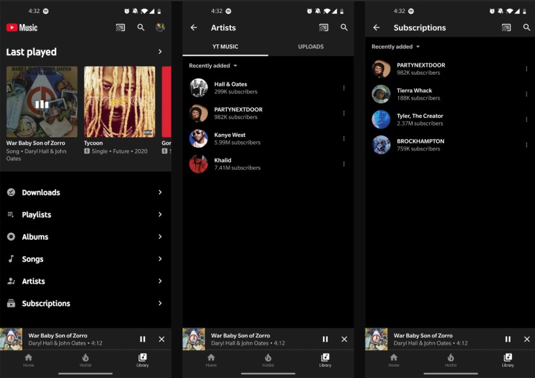
Task: Open Downloads via its chevron
Action: pos(160,192)
